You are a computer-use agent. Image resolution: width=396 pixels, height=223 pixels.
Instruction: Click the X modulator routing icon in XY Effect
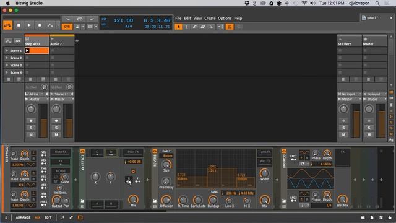tap(129, 180)
